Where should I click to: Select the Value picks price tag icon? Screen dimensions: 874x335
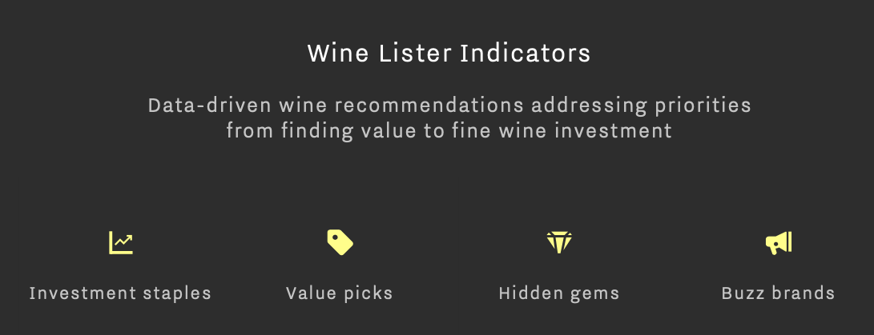point(340,242)
